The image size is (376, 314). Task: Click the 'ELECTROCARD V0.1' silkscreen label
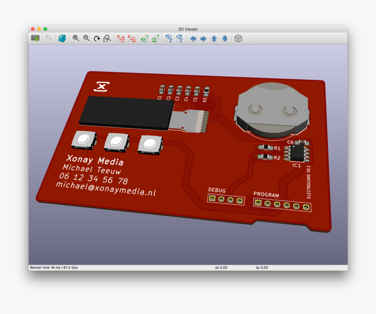coord(309,182)
